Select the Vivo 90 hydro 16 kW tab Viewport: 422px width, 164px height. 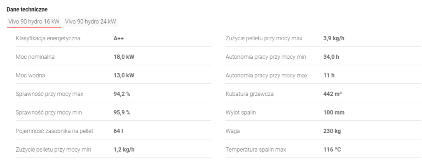pos(34,22)
